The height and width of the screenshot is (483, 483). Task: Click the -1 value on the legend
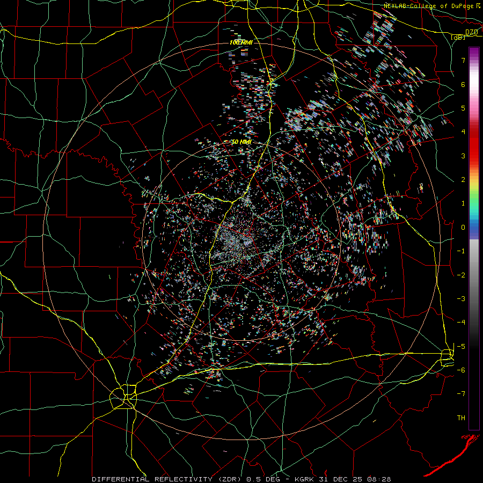(x=461, y=251)
